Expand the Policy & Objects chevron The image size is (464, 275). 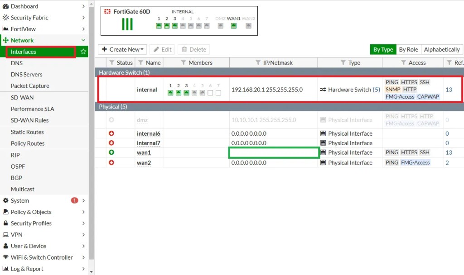83,212
